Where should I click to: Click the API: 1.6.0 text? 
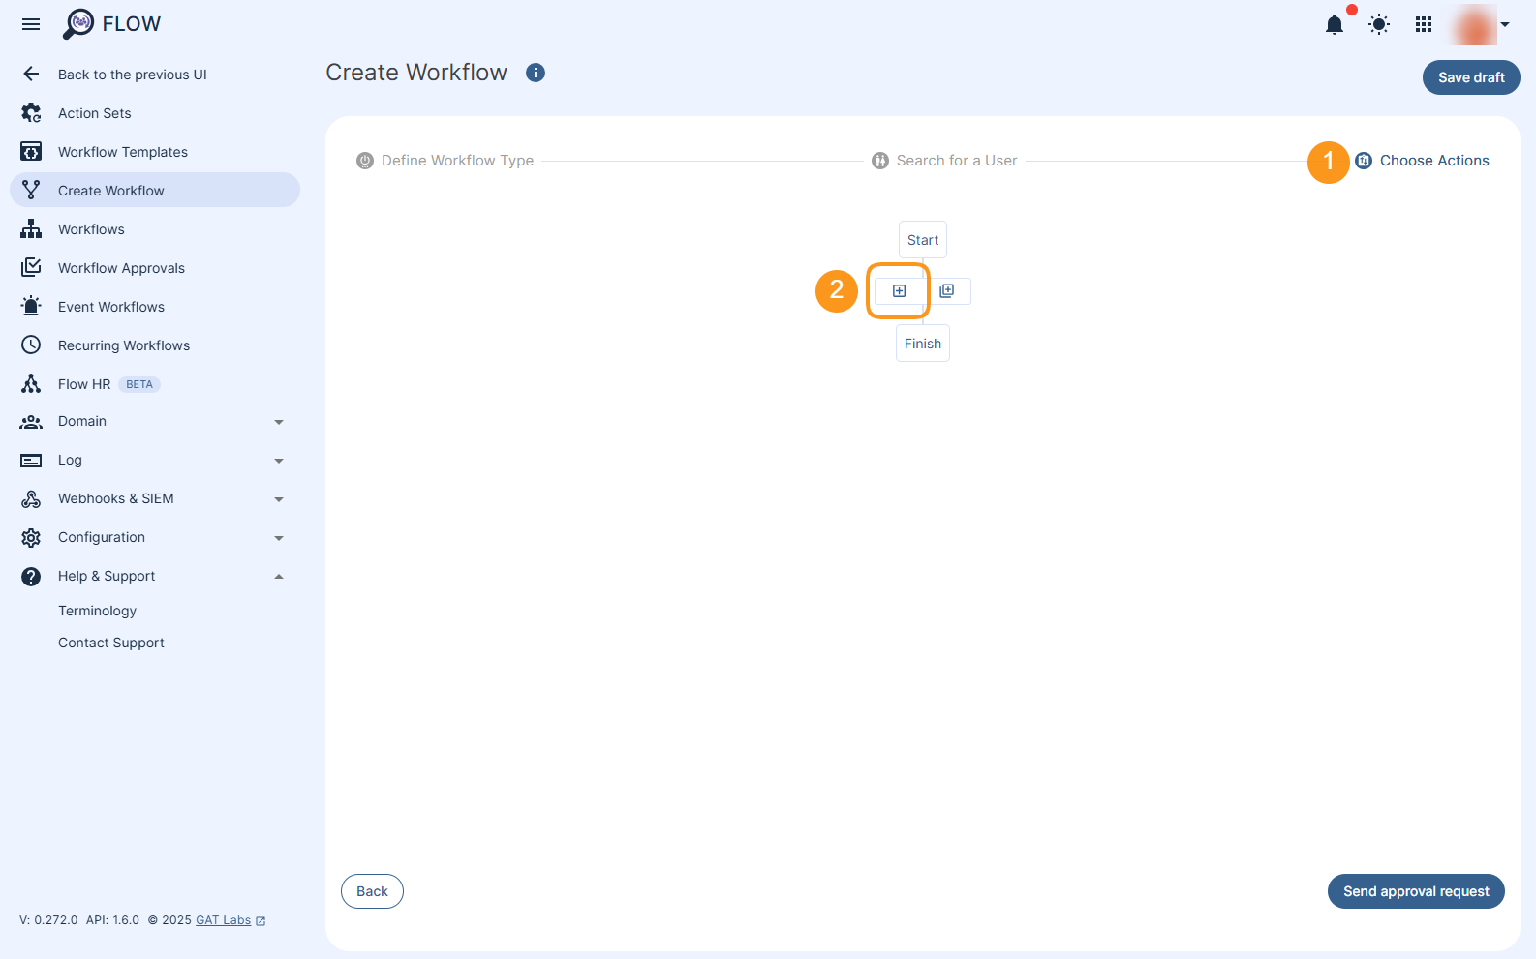tap(112, 920)
